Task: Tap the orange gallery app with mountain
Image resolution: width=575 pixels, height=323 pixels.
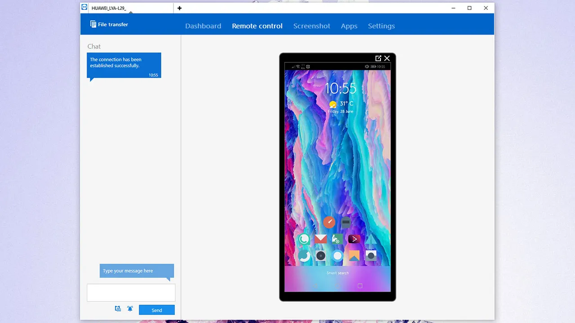Action: pos(354,256)
